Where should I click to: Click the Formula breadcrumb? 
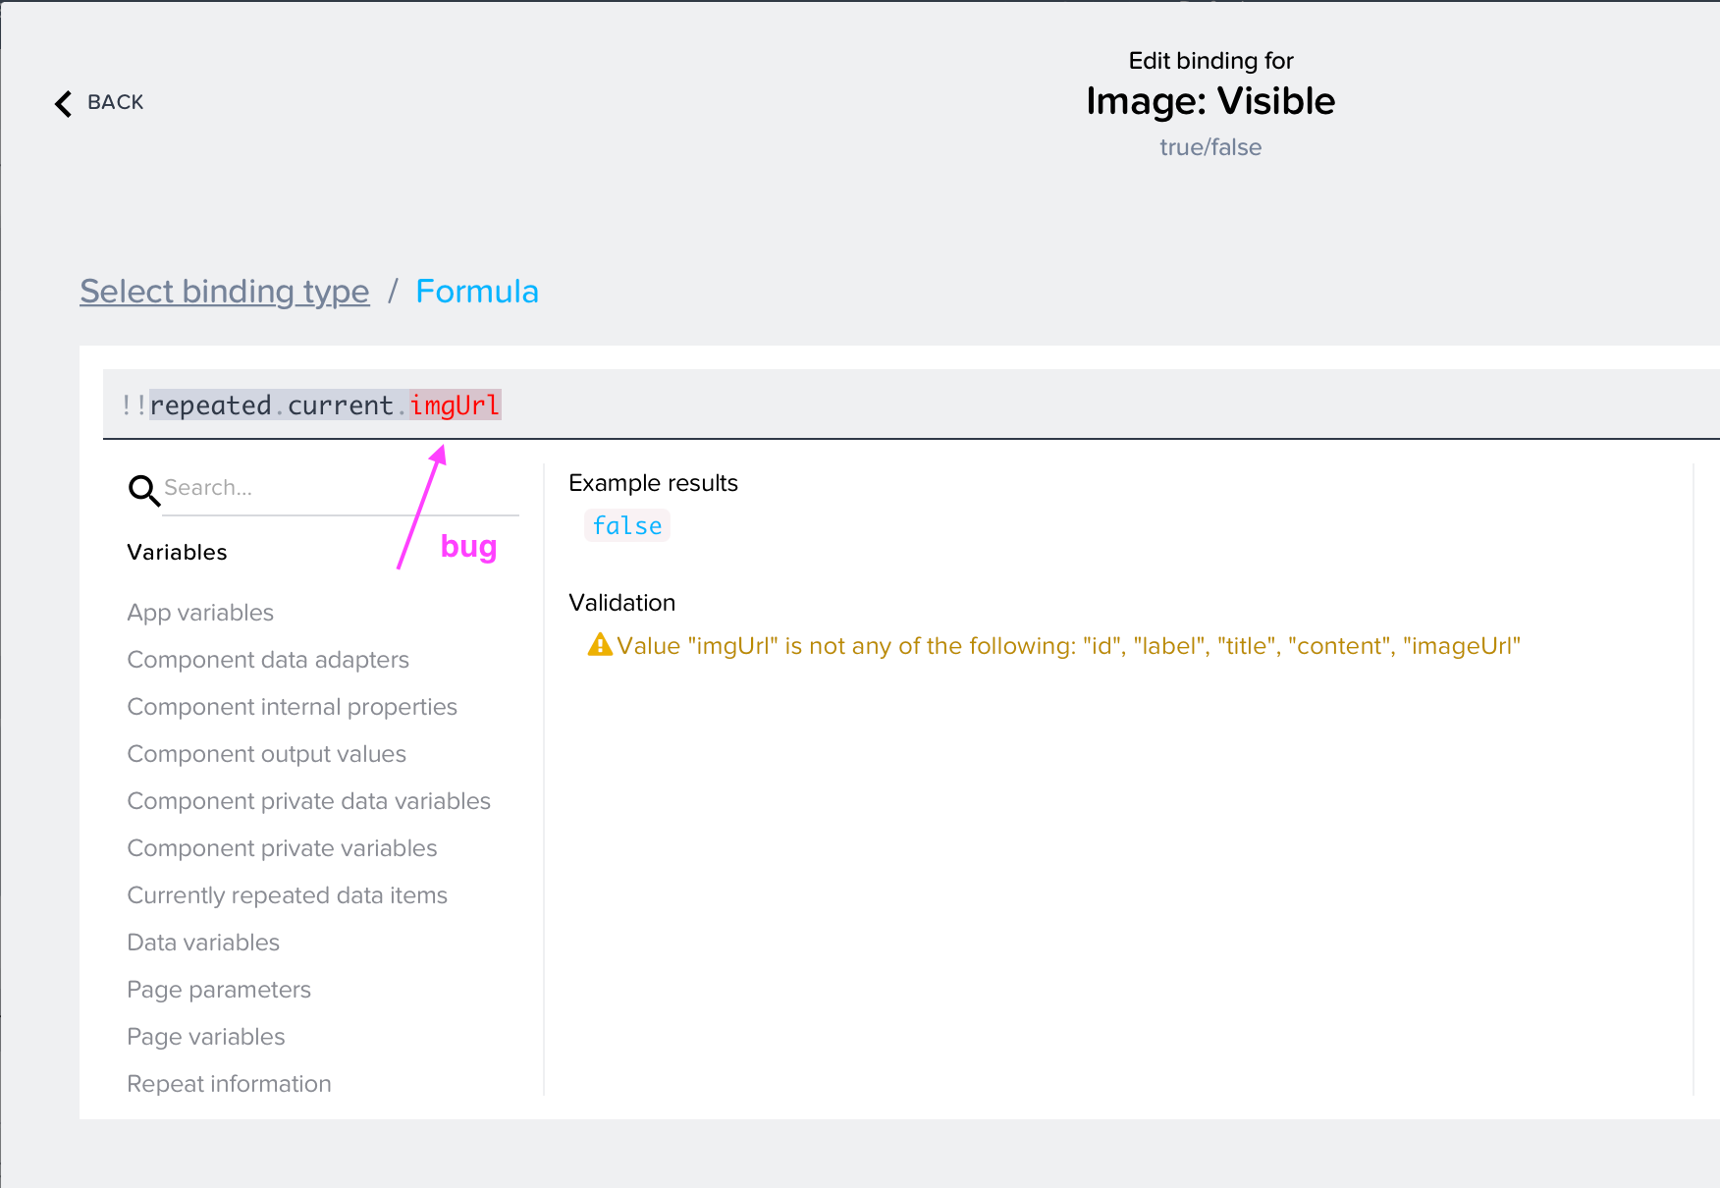tap(477, 292)
